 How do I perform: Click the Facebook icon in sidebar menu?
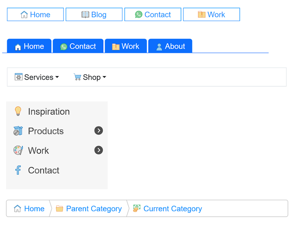(x=18, y=170)
